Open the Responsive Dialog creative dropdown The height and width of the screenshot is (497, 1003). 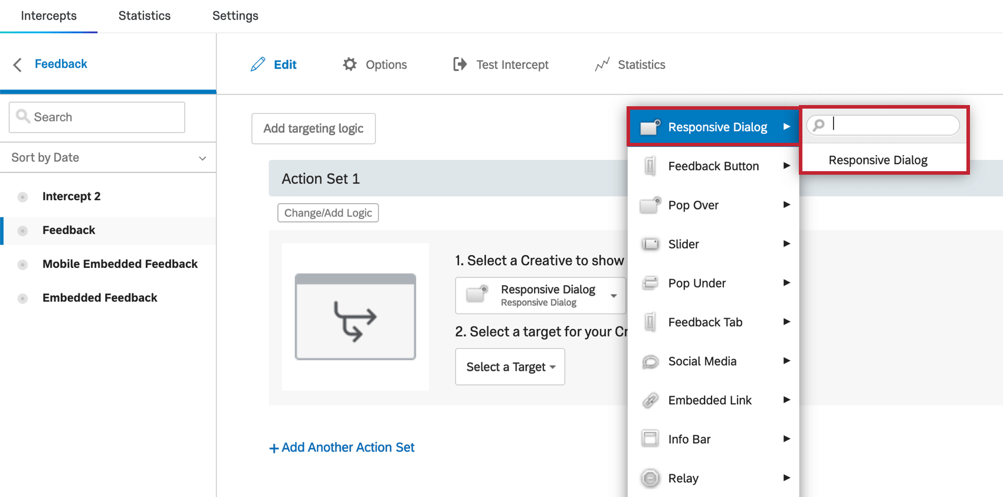[x=540, y=295]
